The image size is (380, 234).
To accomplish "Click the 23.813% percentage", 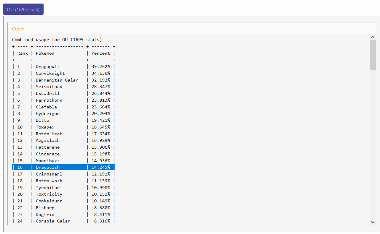I will pos(101,100).
